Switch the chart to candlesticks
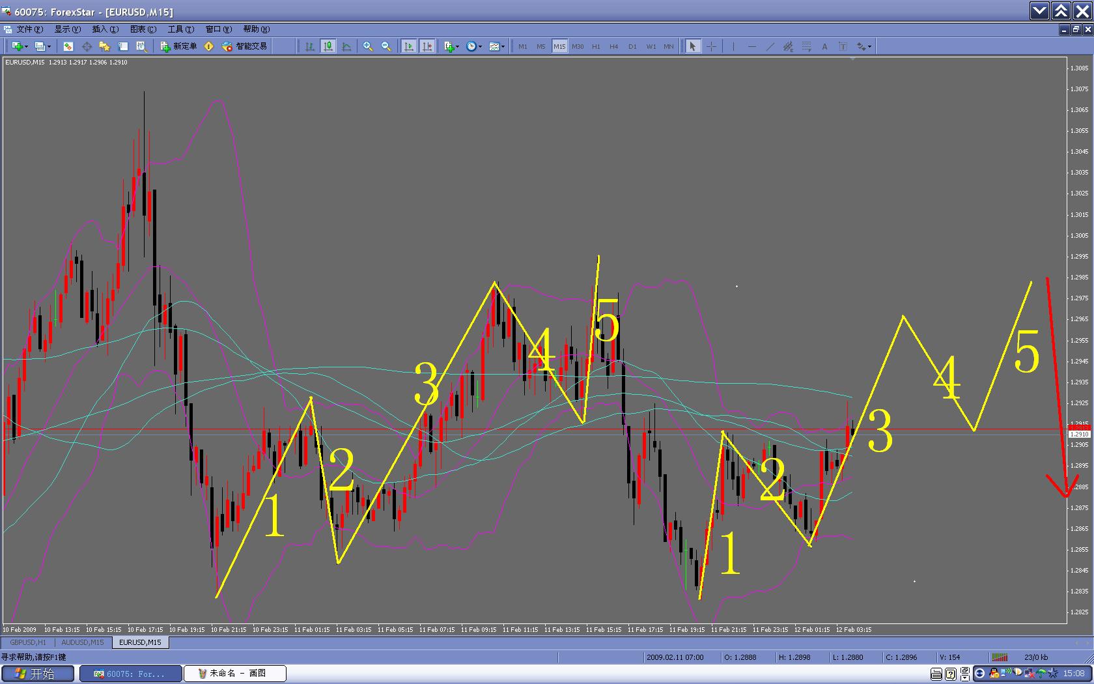The width and height of the screenshot is (1094, 684). 328,46
